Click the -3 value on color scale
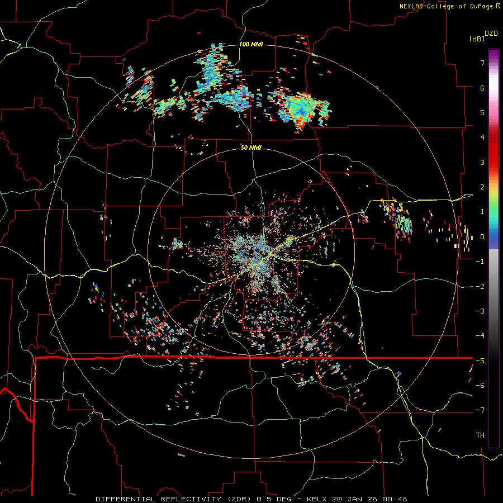Viewport: 503px width, 503px height. pyautogui.click(x=480, y=311)
